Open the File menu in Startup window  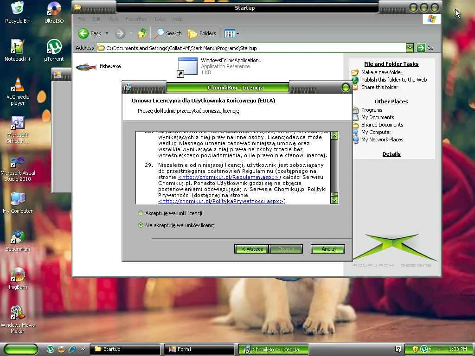pyautogui.click(x=81, y=19)
